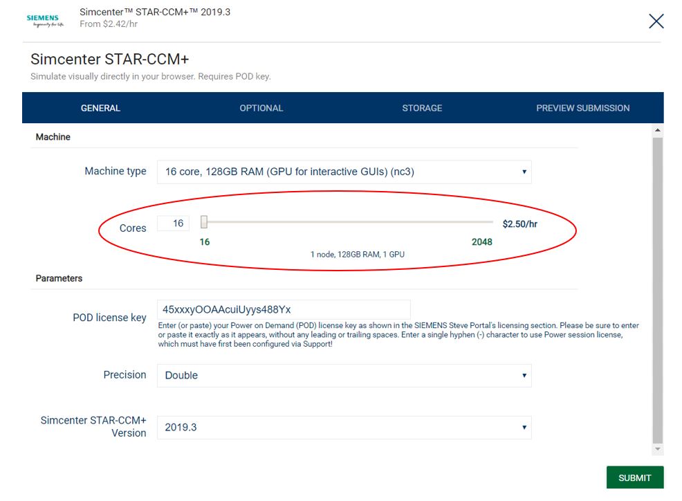Open the Machine type dropdown
Viewport: 682px width, 501px height.
[x=344, y=172]
